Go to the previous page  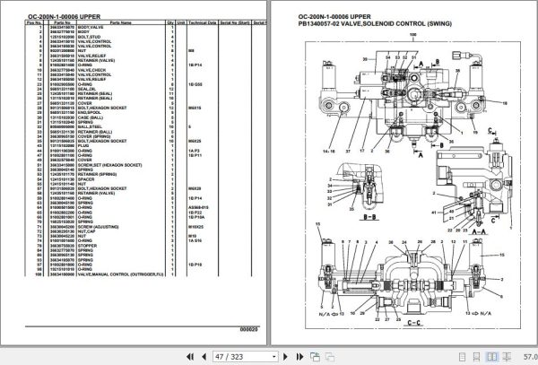click(x=204, y=357)
